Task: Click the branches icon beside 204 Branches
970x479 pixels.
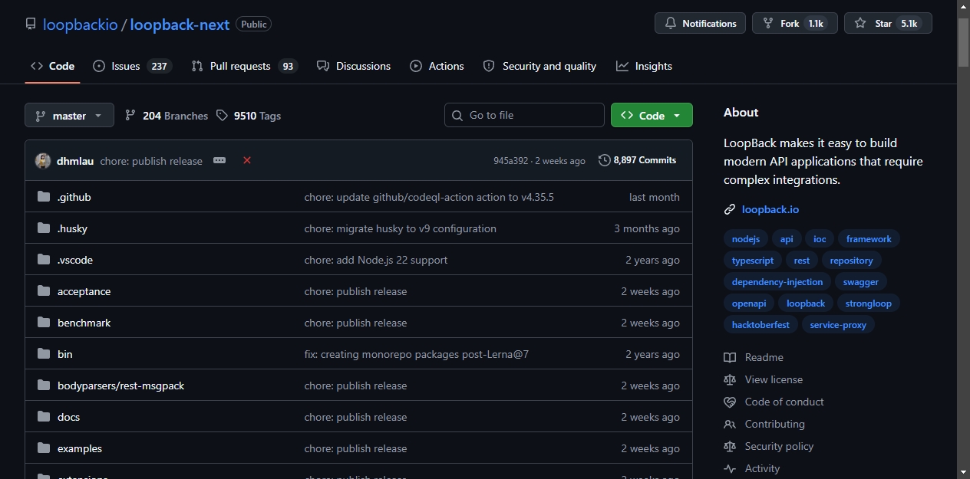Action: tap(130, 115)
